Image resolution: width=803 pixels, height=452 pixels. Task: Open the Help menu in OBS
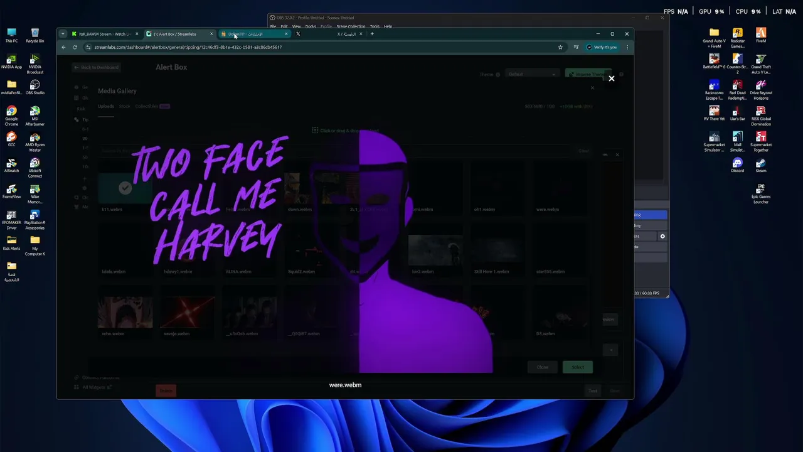click(388, 26)
